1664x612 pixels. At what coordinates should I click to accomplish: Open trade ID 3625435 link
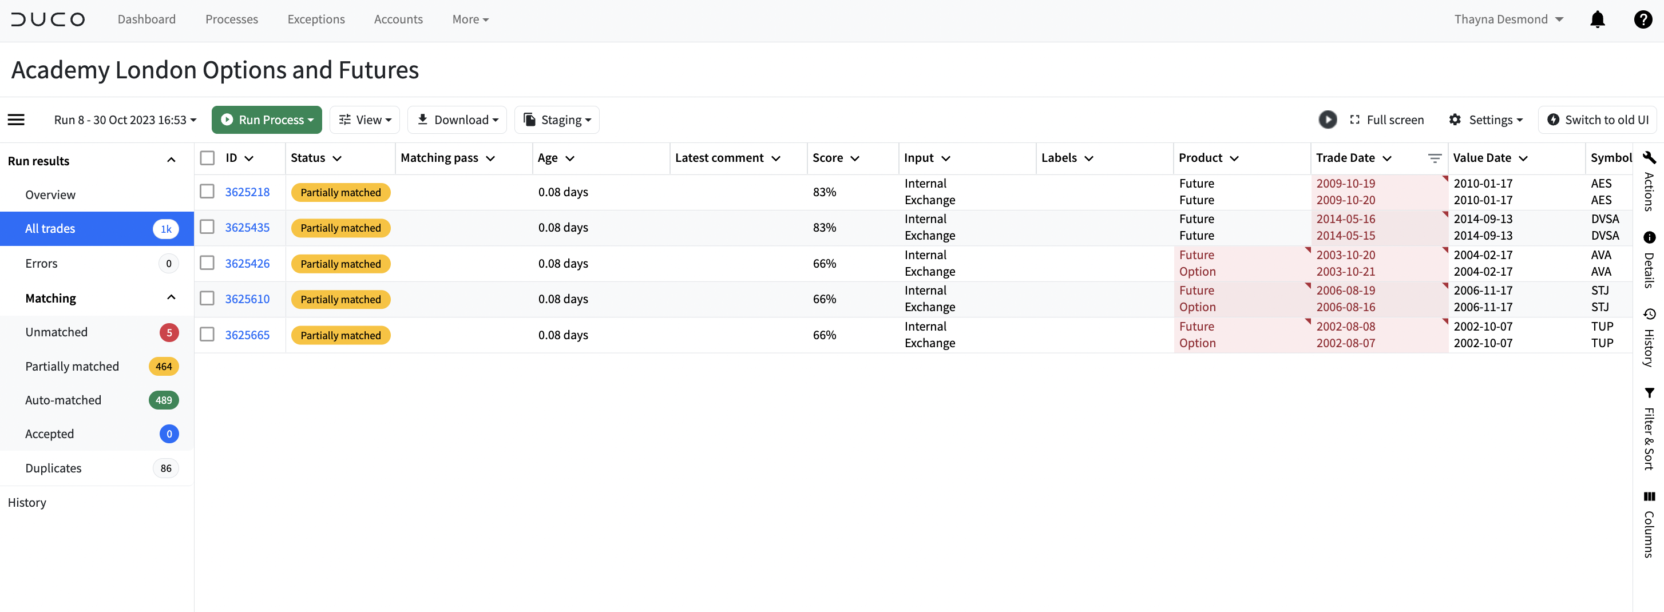pyautogui.click(x=247, y=227)
